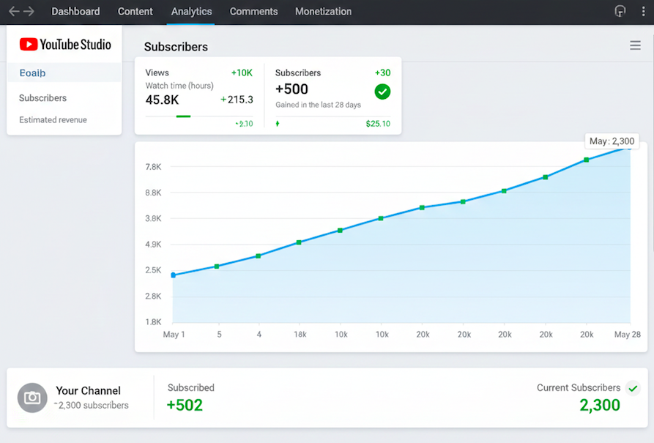Open Estimated revenue in the sidebar
654x443 pixels.
pyautogui.click(x=53, y=120)
